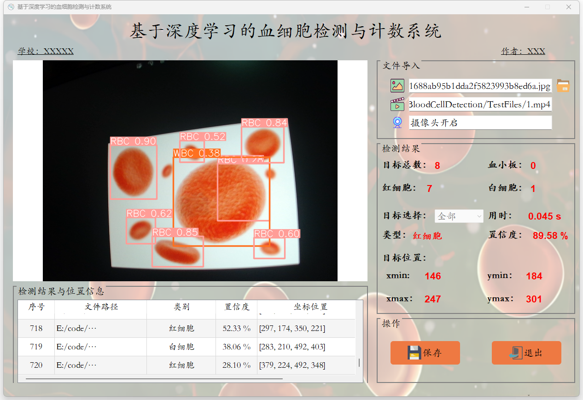Screen dimensions: 583x400
Task: Click the video clapperboard import icon
Action: tap(397, 104)
